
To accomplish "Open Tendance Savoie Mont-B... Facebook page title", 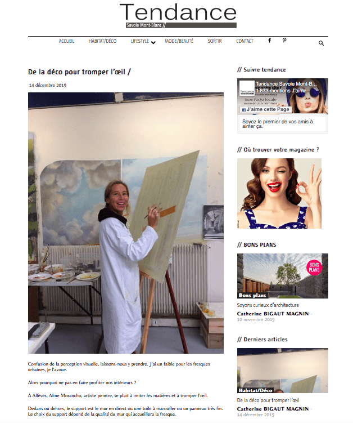I will [286, 84].
